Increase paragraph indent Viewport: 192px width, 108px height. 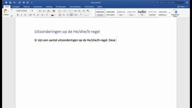click(79, 11)
